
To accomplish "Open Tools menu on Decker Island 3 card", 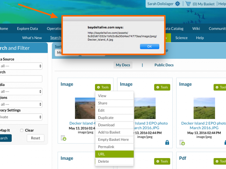I will point(162,87).
